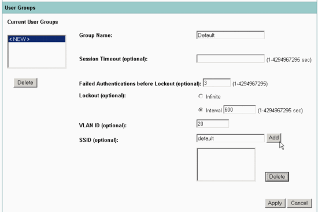Select the Interval lockout radio button

201,110
